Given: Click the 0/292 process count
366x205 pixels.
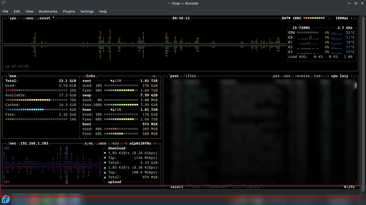Looking at the screenshot, I should click(349, 187).
